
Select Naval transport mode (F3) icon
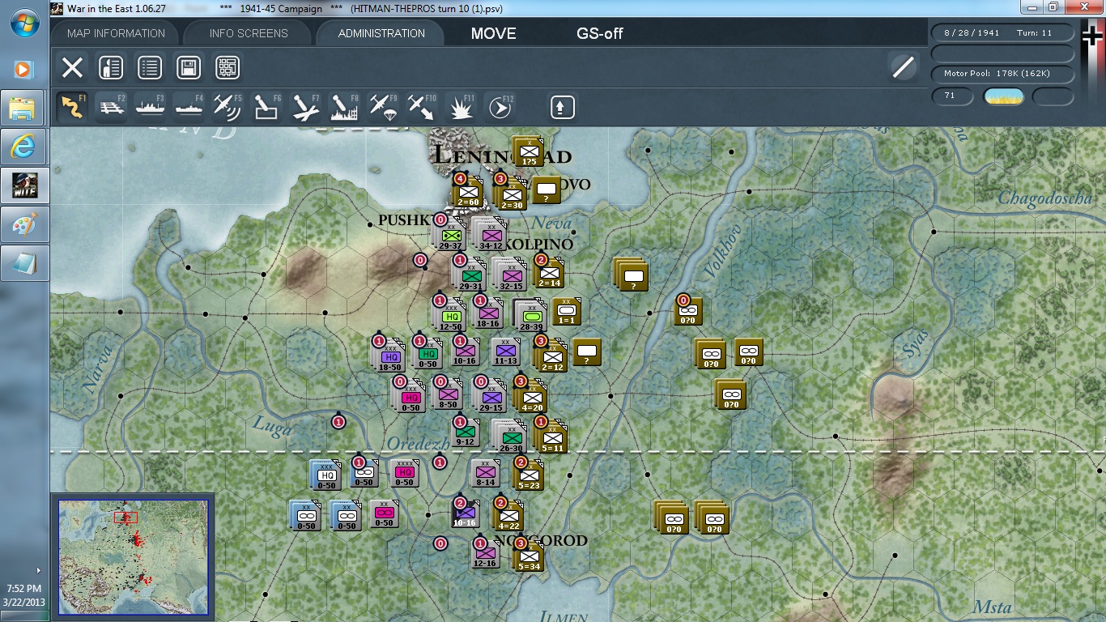click(x=150, y=107)
